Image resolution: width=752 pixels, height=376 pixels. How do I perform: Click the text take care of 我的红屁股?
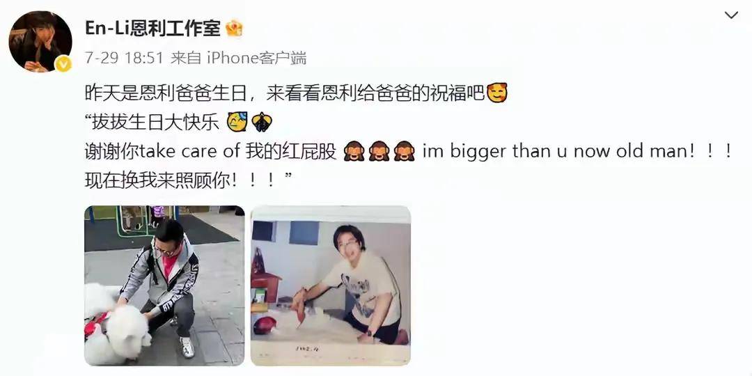point(238,151)
